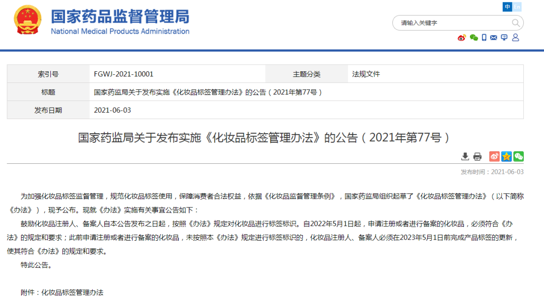This screenshot has height=300, width=544.
Task: Switch language to En
Action: point(517,7)
